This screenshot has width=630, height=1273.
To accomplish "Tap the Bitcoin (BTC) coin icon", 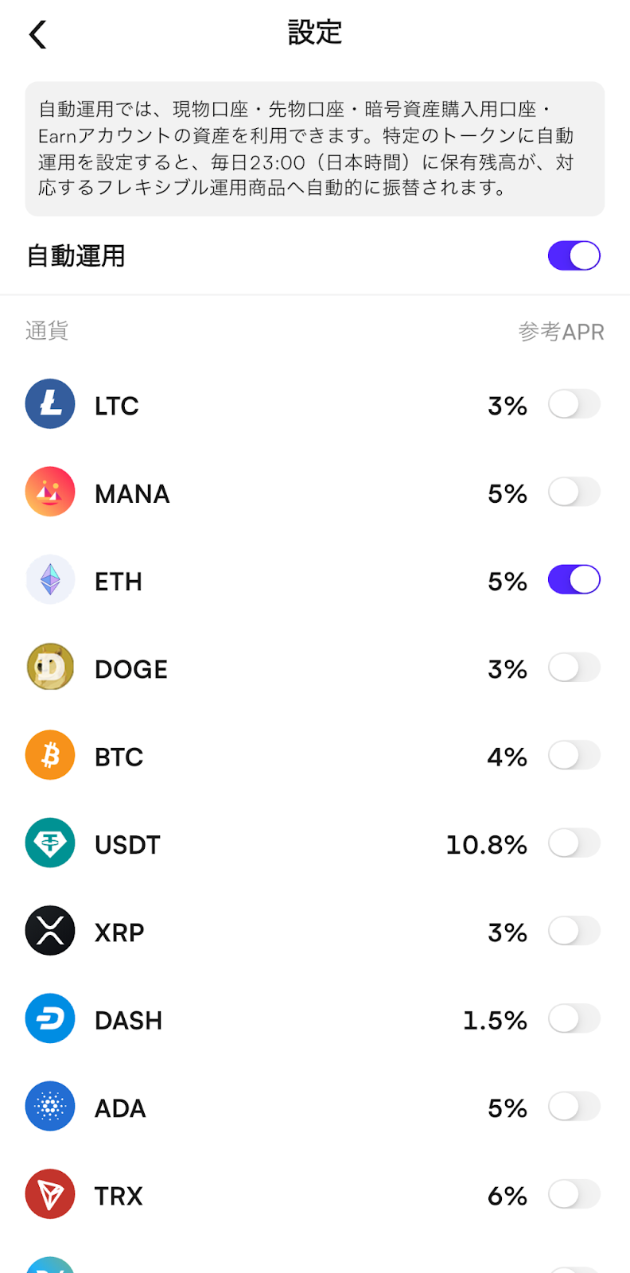I will click(50, 755).
